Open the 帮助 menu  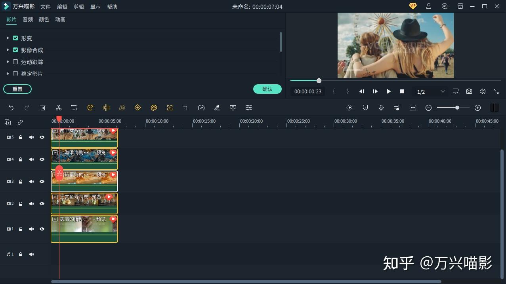[x=112, y=6]
